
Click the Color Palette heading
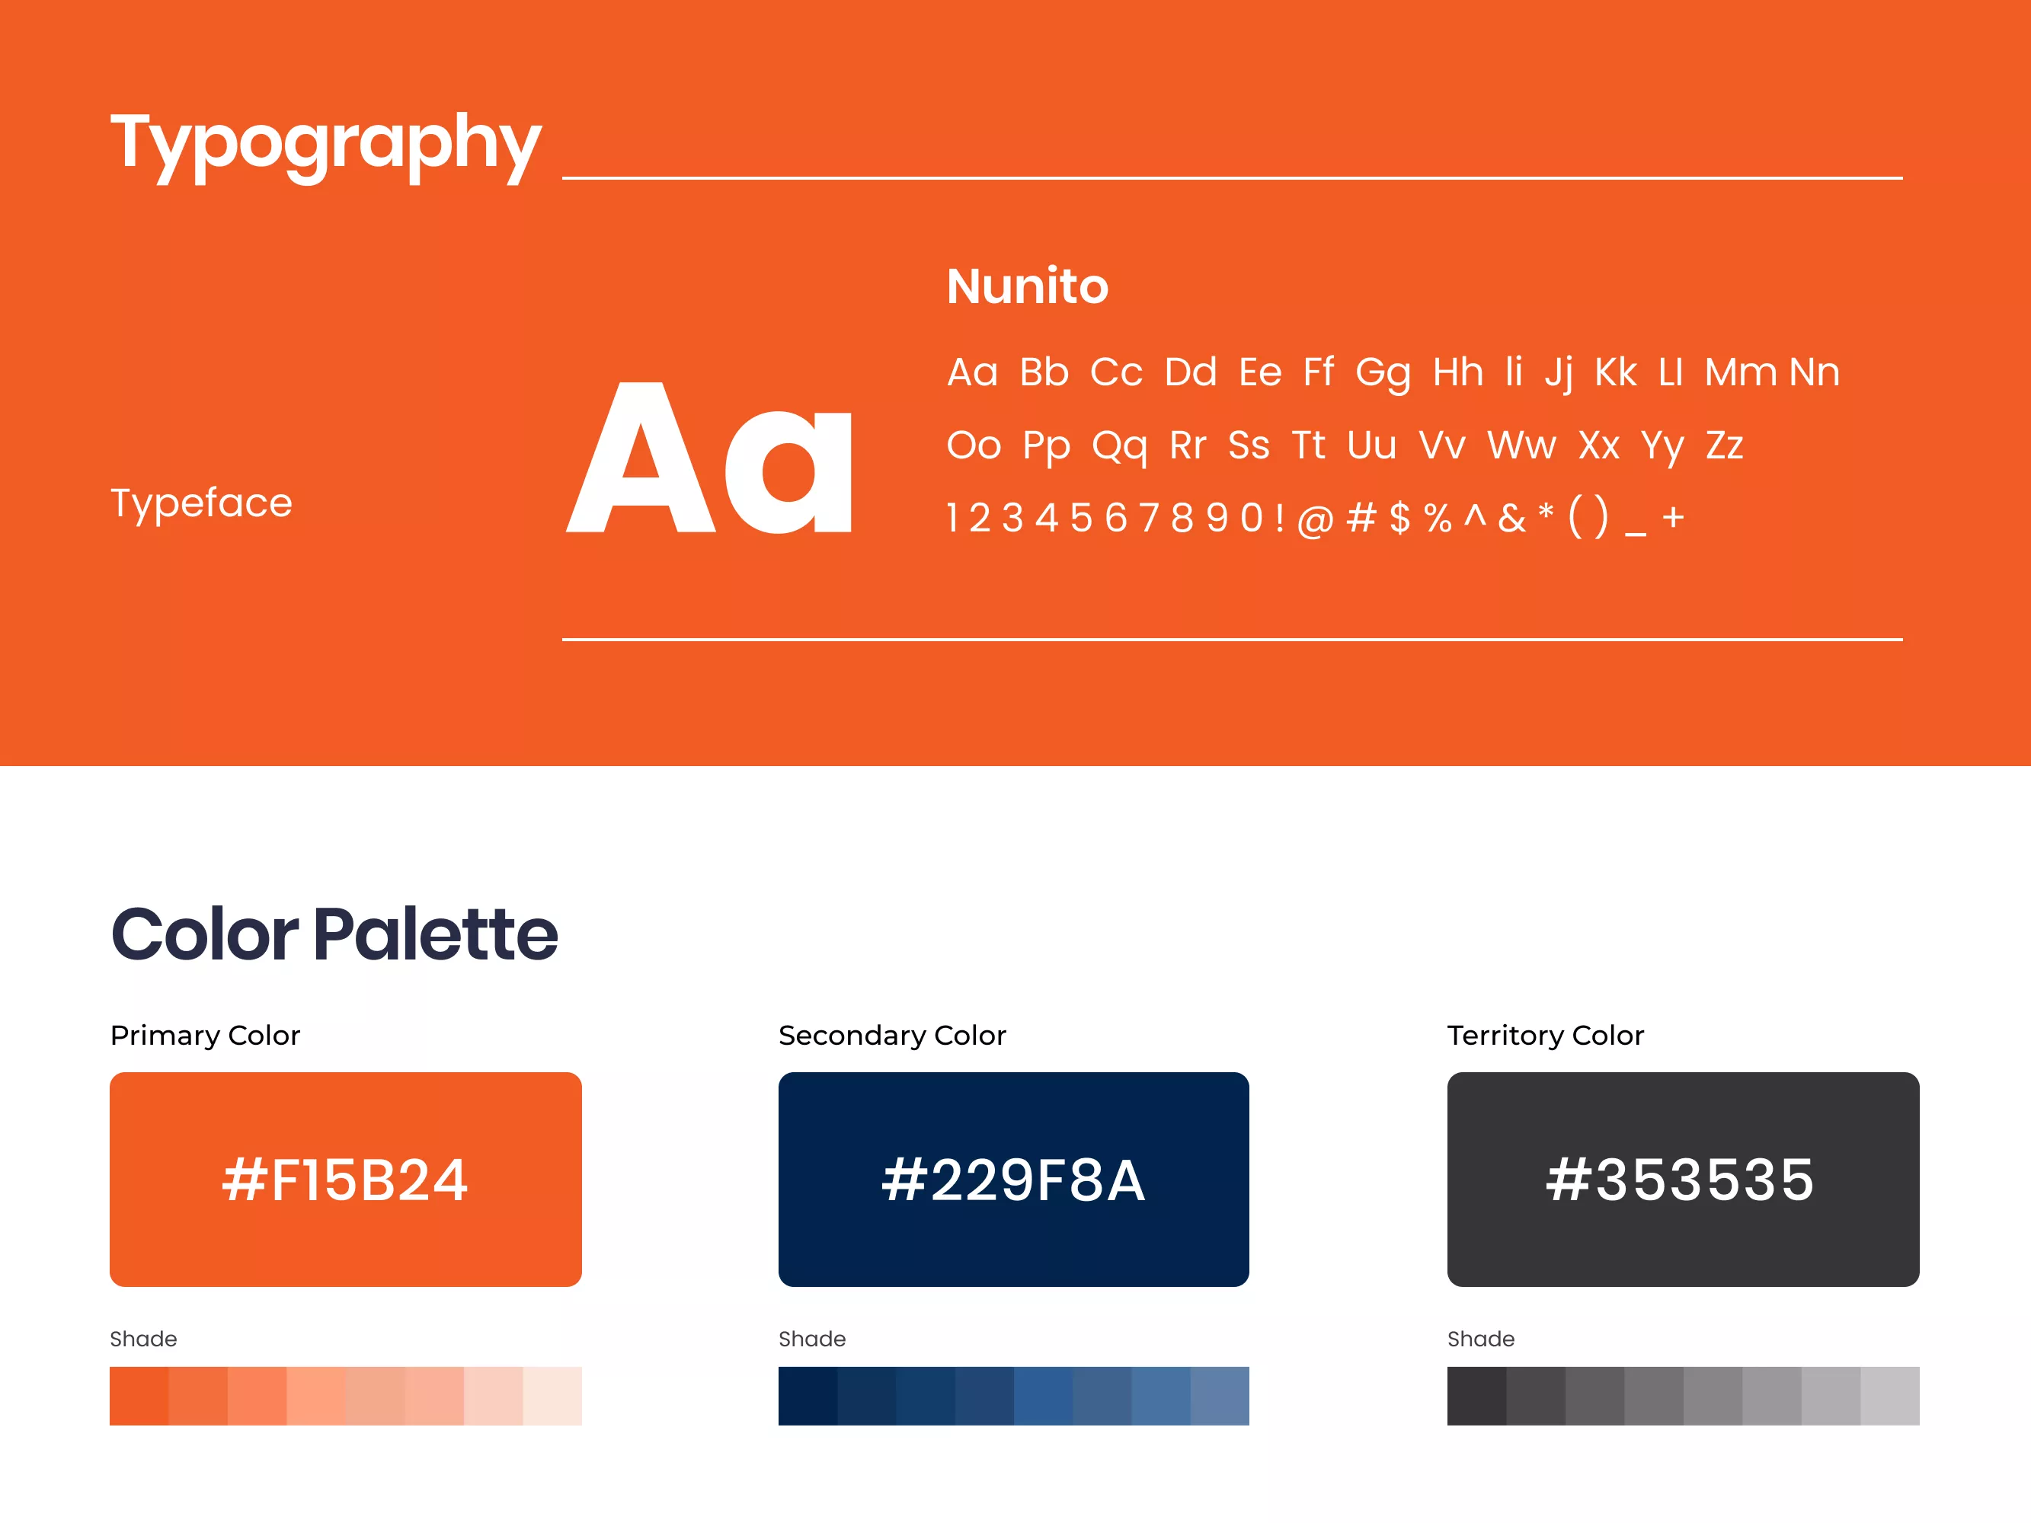pyautogui.click(x=334, y=934)
